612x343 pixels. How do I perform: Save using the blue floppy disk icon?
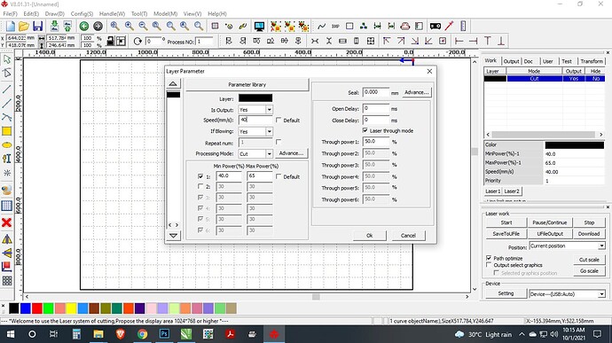coord(37,26)
